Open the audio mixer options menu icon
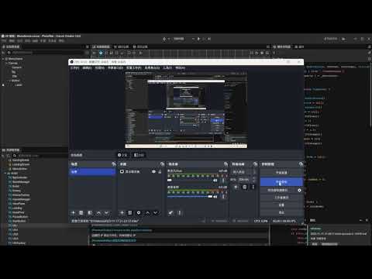372x279 pixels. pyautogui.click(x=180, y=212)
